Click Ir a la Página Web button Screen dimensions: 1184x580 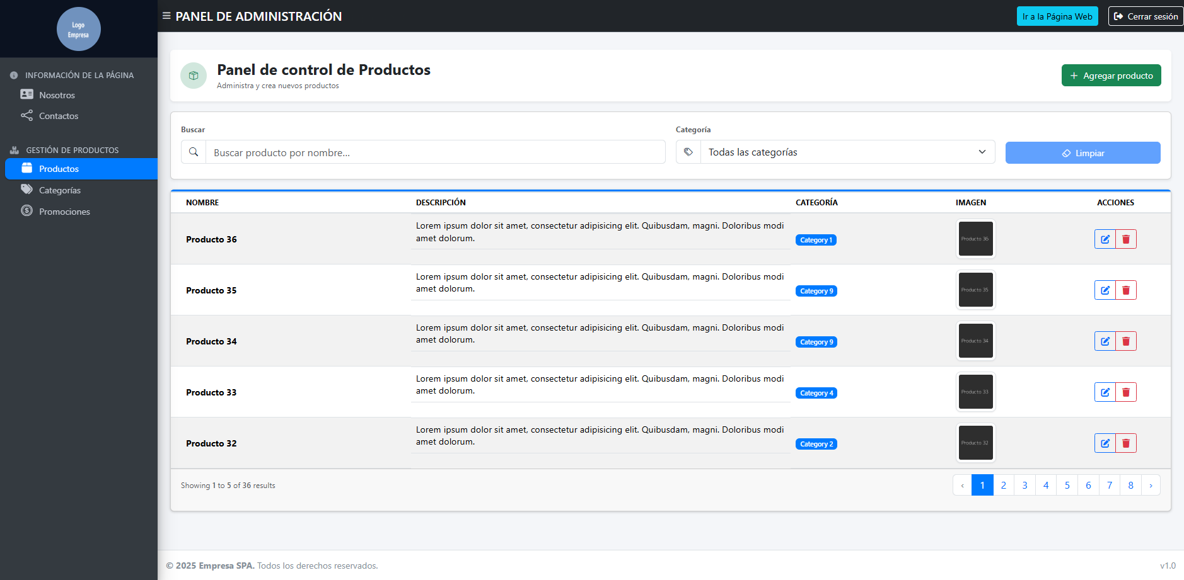(1057, 16)
